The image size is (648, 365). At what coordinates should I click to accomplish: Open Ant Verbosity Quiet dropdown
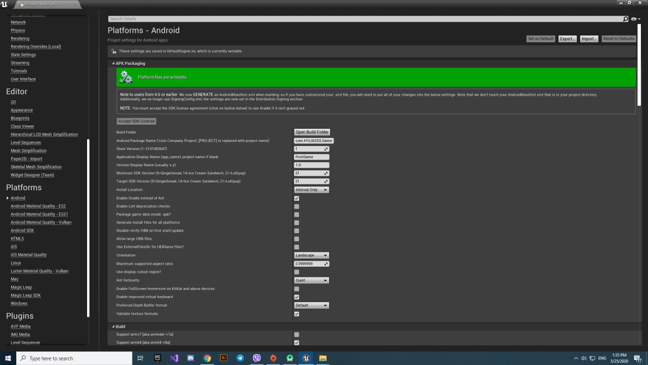click(x=311, y=280)
